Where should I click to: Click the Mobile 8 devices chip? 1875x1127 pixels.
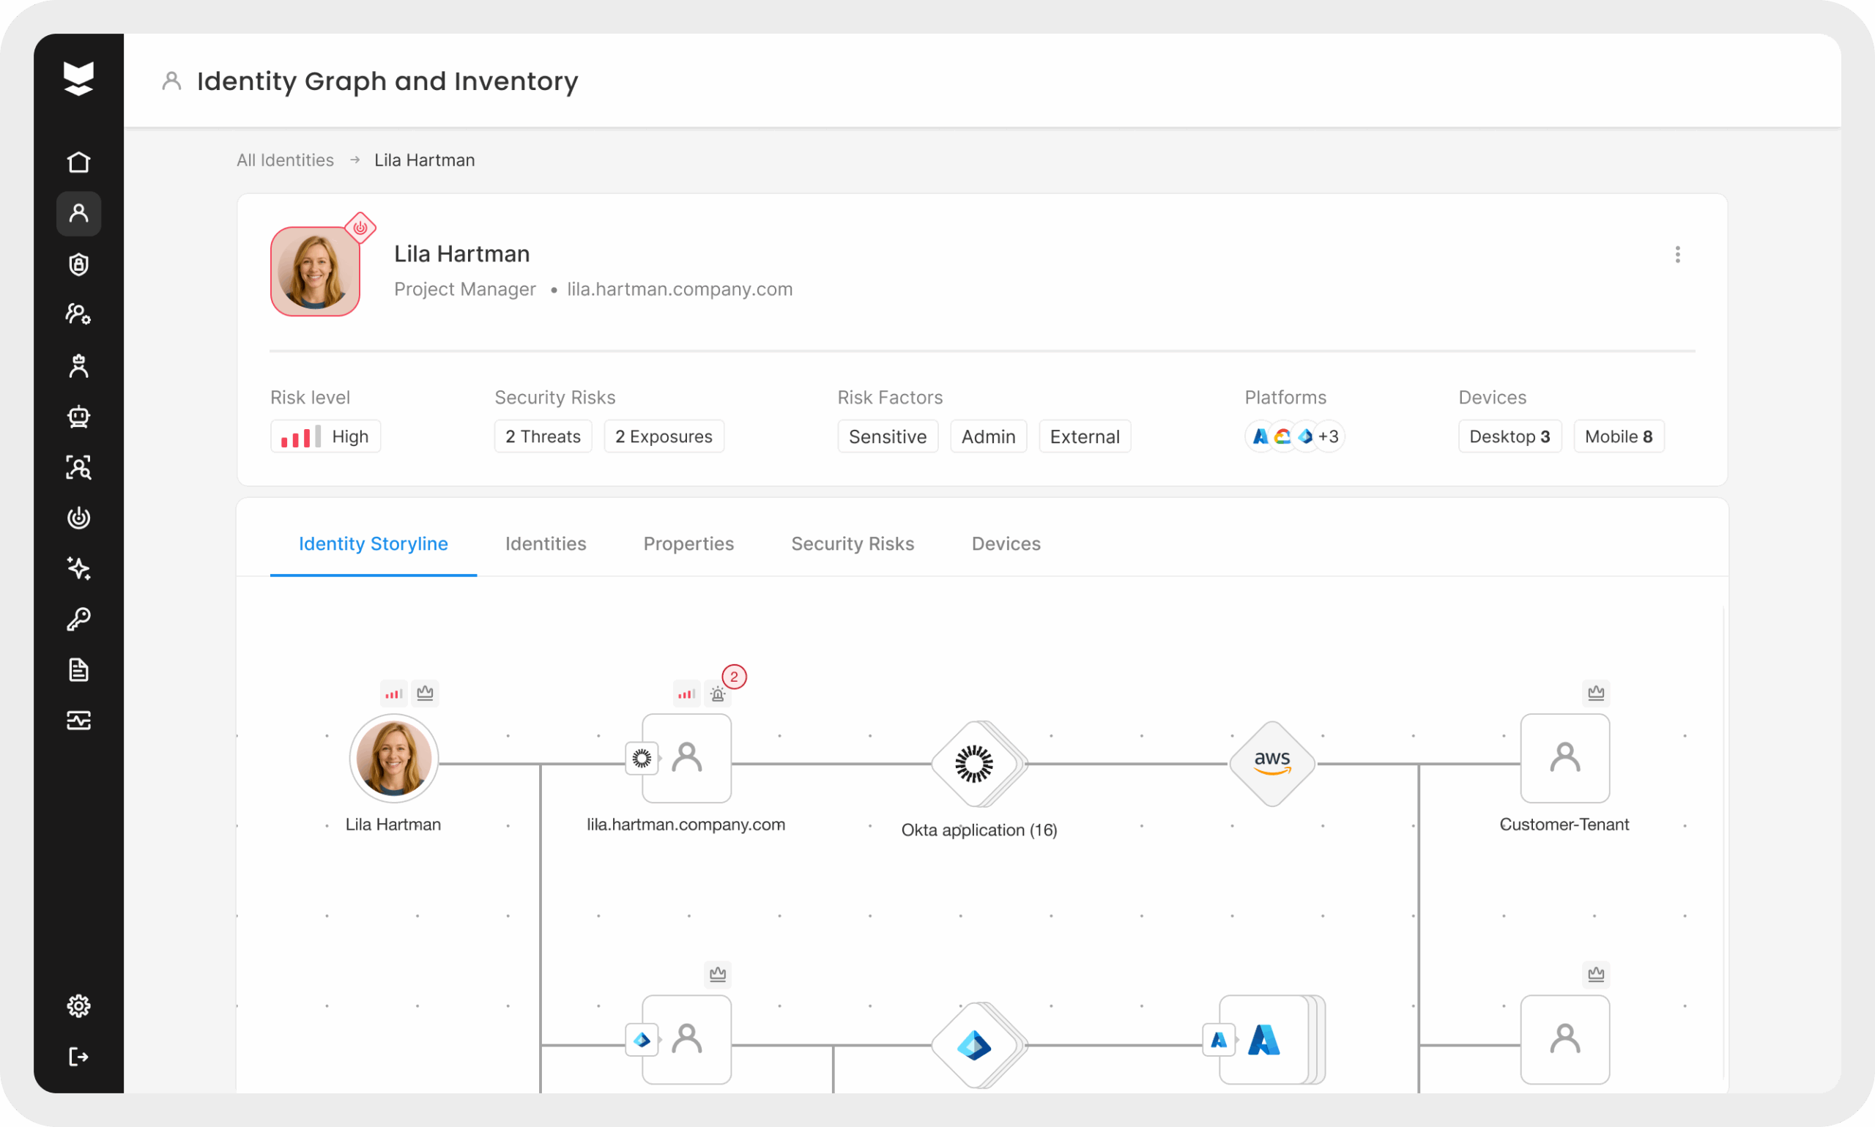pyautogui.click(x=1618, y=436)
